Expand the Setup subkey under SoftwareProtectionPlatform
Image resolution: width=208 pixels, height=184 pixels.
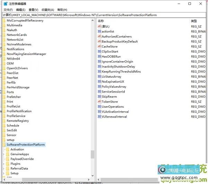click(3, 173)
